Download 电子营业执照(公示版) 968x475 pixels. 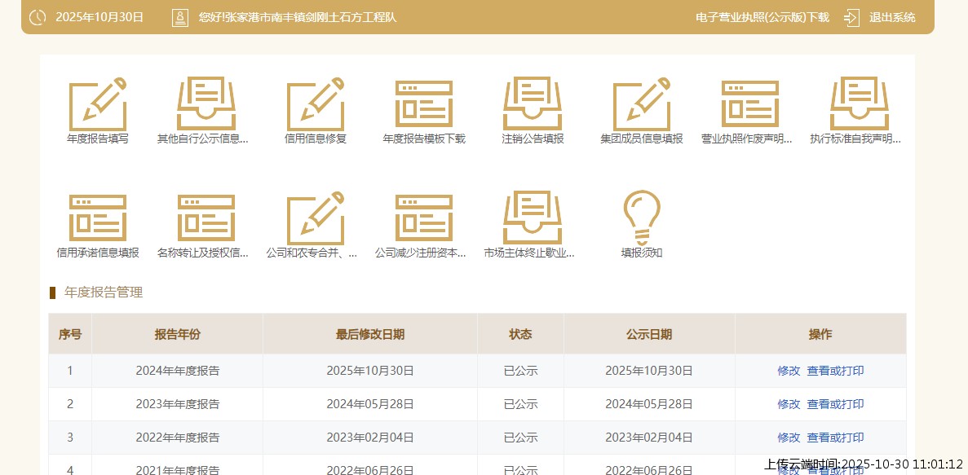(762, 17)
